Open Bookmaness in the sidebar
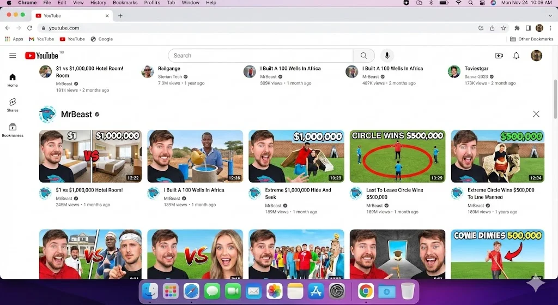Viewport: 558px width, 305px height. click(x=13, y=130)
